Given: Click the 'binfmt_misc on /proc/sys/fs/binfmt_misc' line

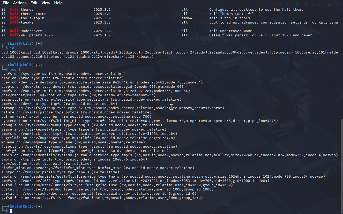Looking at the screenshot, I should click(98, 168).
